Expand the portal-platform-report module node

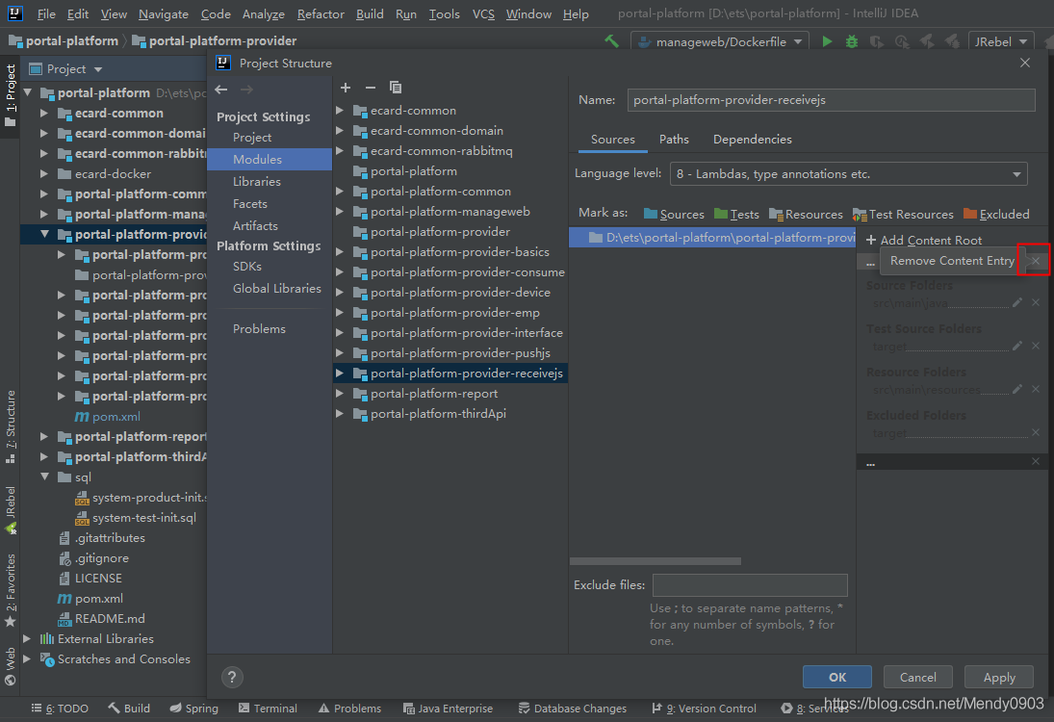coord(340,394)
